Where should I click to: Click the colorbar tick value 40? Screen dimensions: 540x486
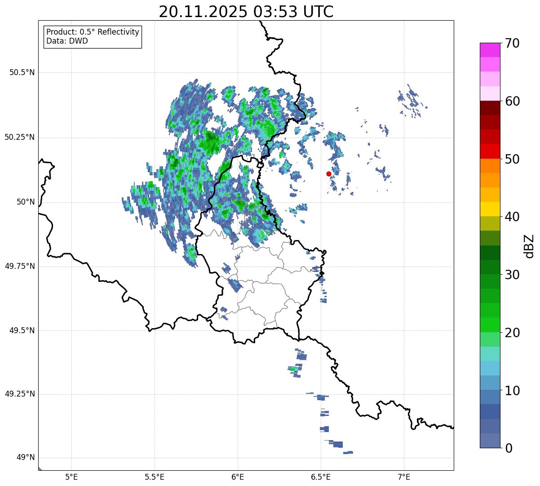512,217
